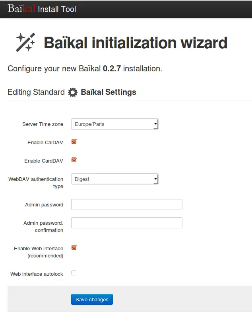Uncheck the Enable CalDAV checkbox

point(74,141)
